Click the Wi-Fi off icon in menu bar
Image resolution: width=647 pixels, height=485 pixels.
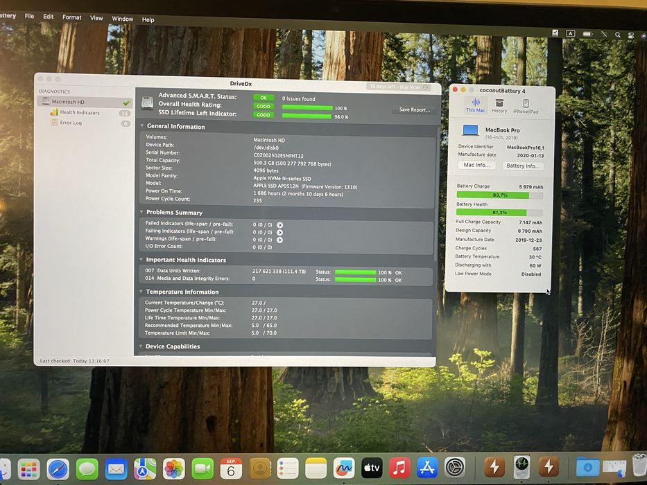point(604,34)
